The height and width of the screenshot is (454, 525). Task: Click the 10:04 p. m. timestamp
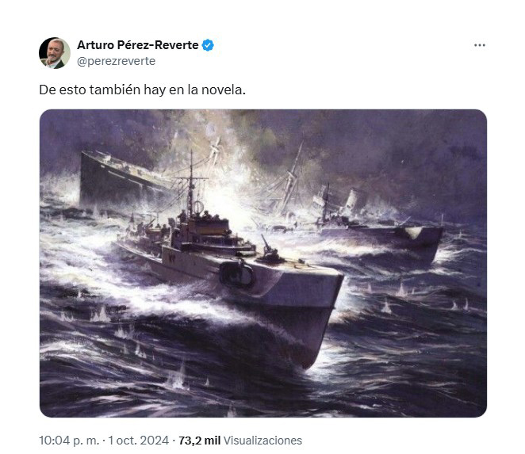[x=69, y=441]
